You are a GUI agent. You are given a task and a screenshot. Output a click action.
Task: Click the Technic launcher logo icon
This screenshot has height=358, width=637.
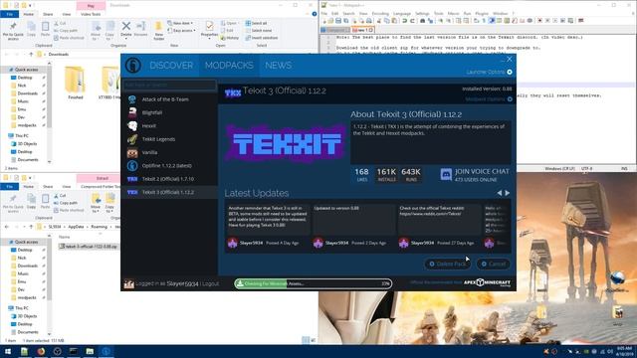(x=132, y=65)
